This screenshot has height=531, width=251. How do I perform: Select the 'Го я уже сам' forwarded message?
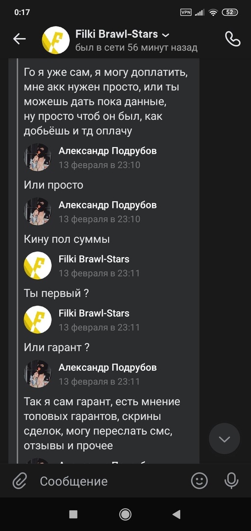(x=105, y=102)
